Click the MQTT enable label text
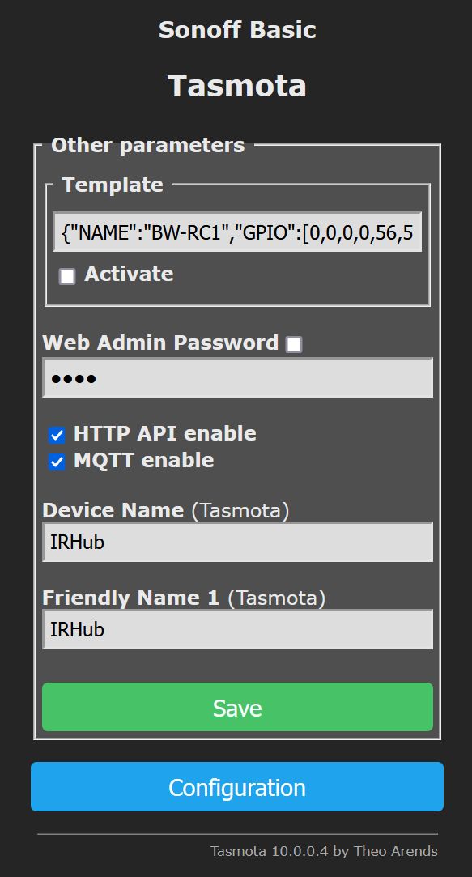The width and height of the screenshot is (472, 877). (144, 460)
